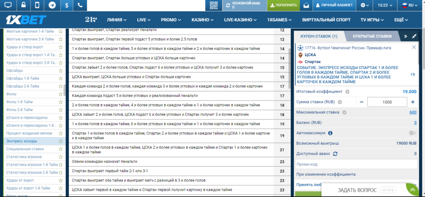
Task: Favorite Специальные ставки with star
Action: coord(61,149)
